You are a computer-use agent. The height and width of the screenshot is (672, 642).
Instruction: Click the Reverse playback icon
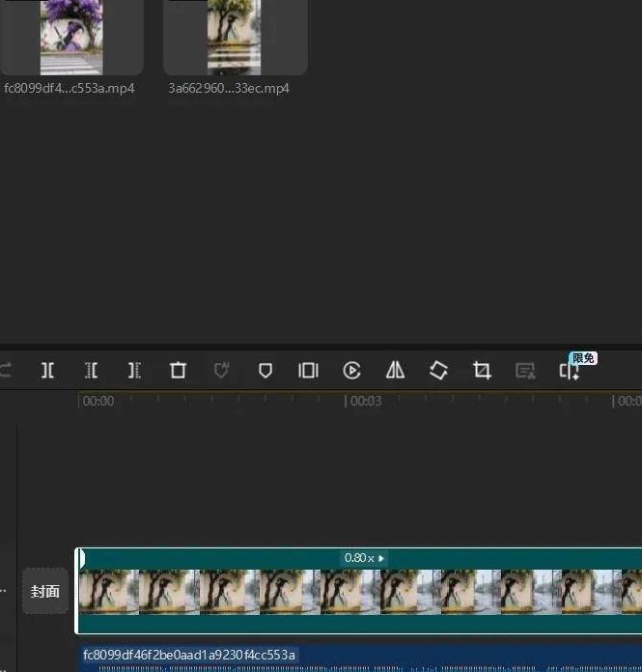tap(352, 371)
